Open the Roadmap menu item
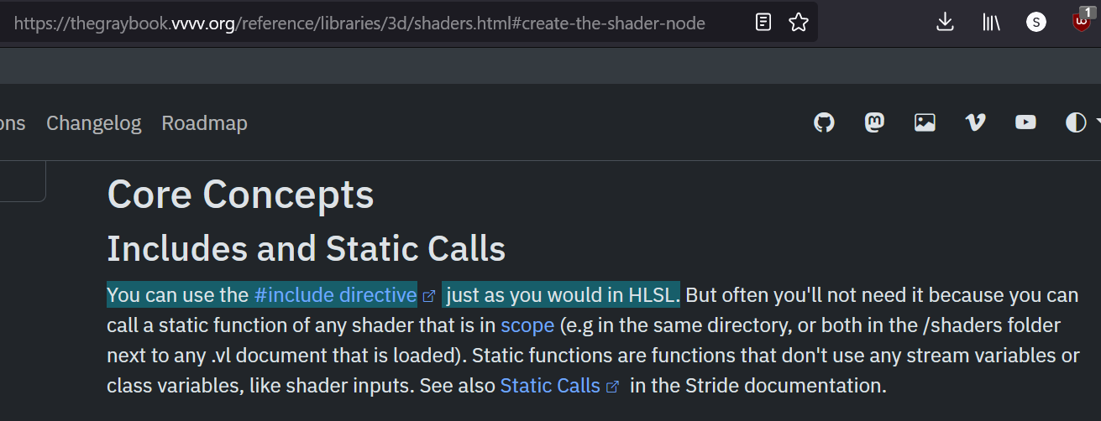 [204, 123]
